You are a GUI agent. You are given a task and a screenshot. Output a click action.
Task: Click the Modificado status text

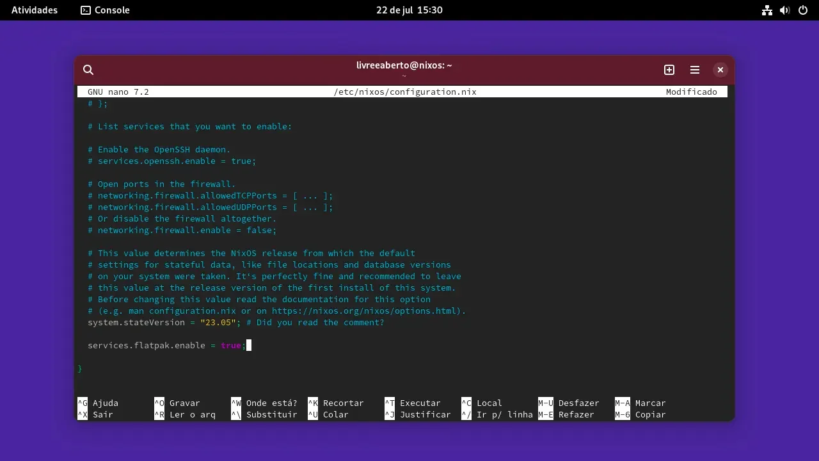[692, 92]
